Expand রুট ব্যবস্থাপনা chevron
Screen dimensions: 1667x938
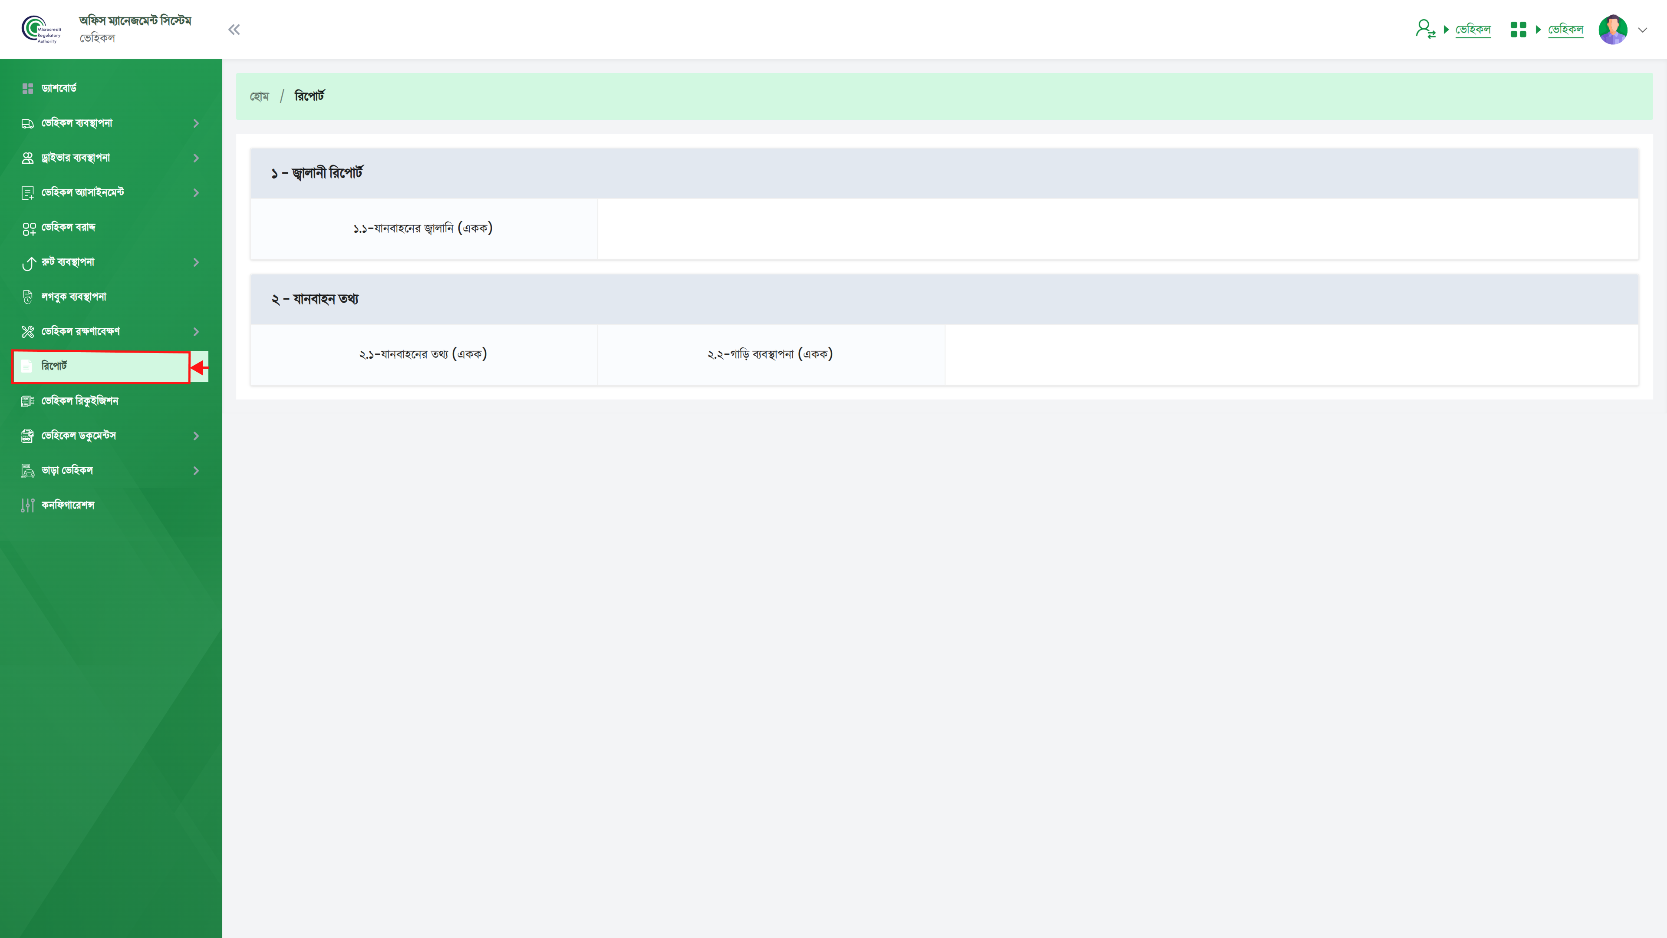pos(196,262)
